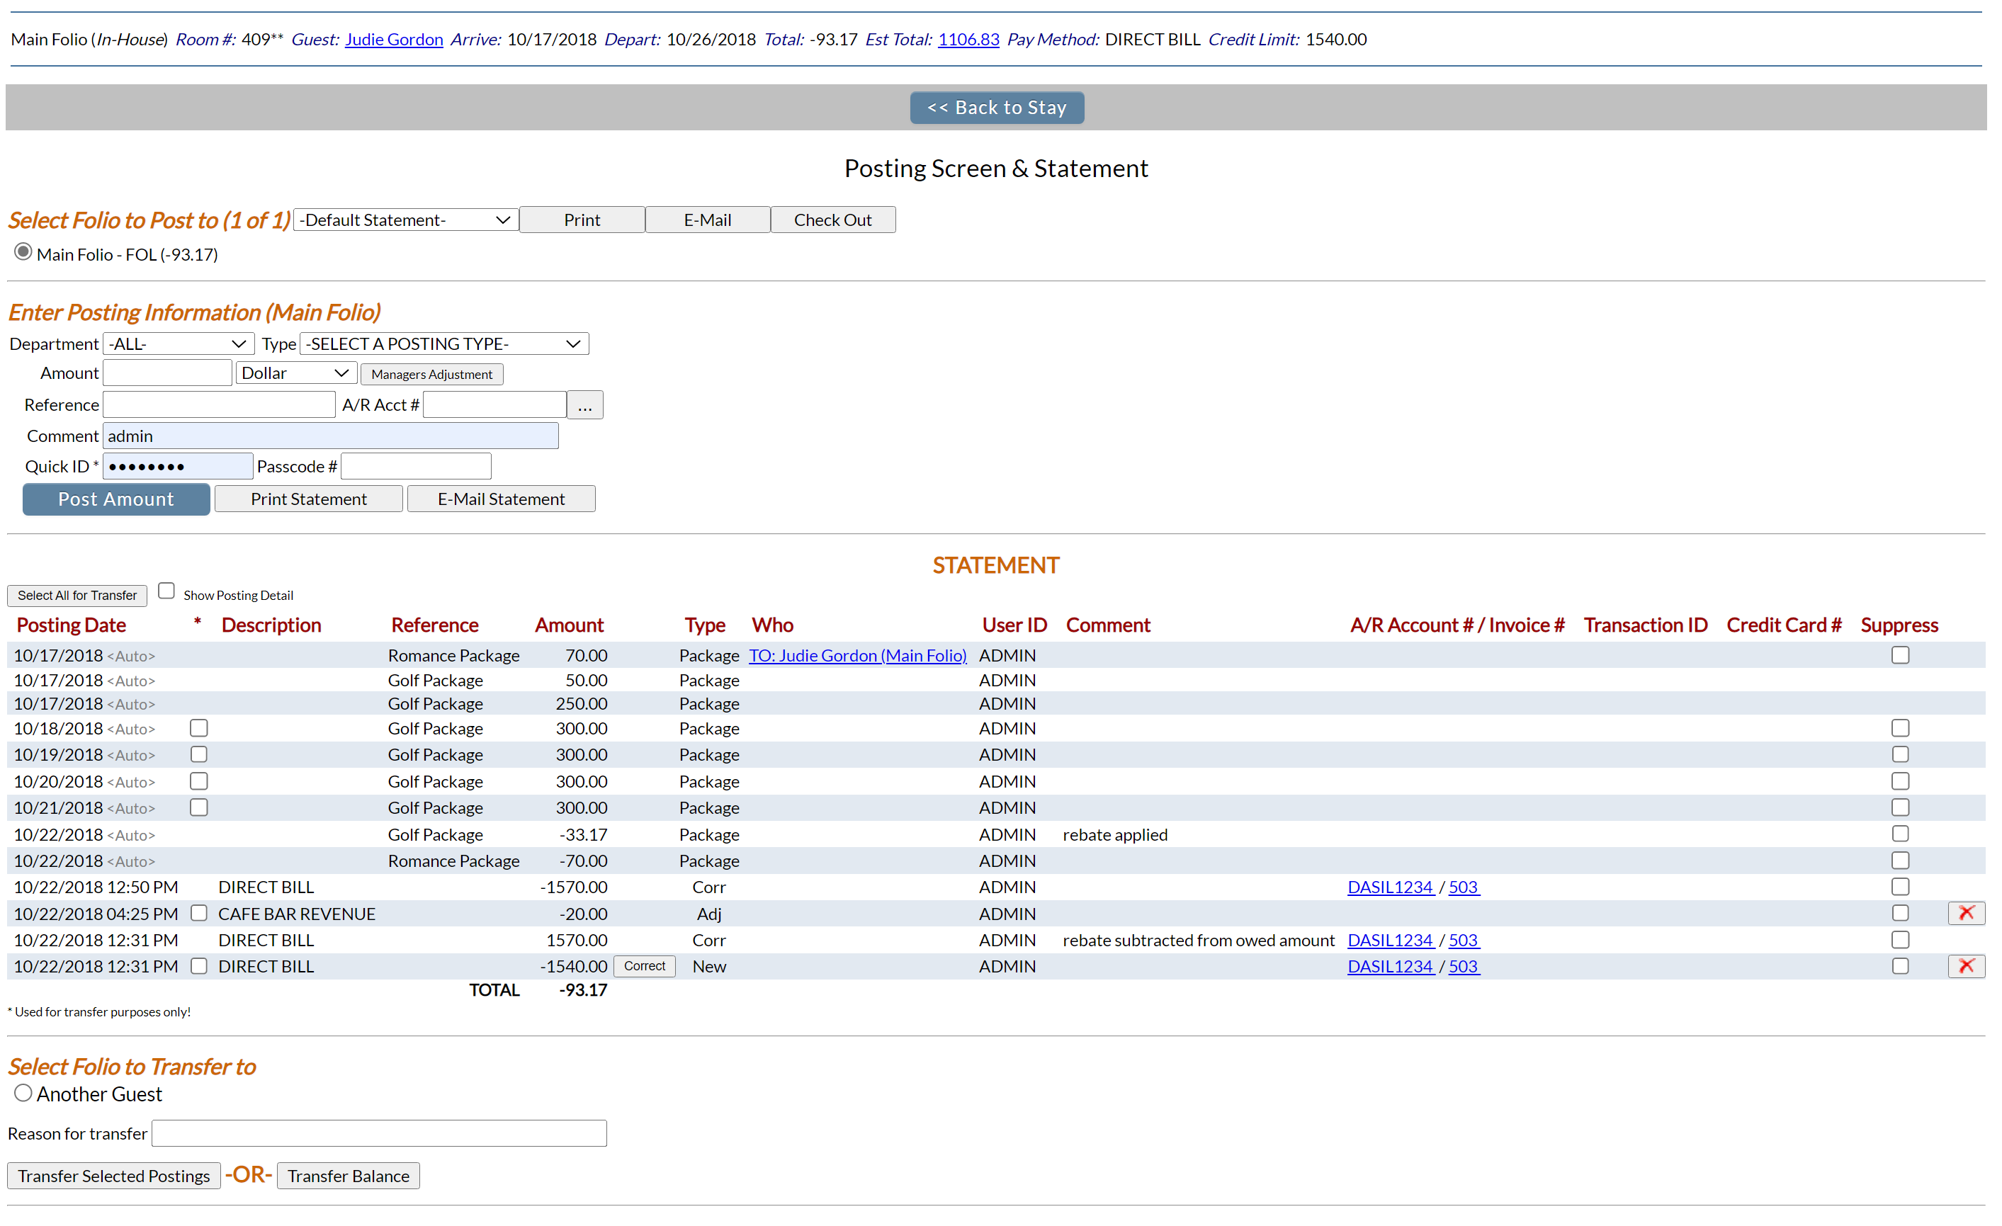The image size is (2002, 1226).
Task: Click the Quick ID password field
Action: [178, 466]
